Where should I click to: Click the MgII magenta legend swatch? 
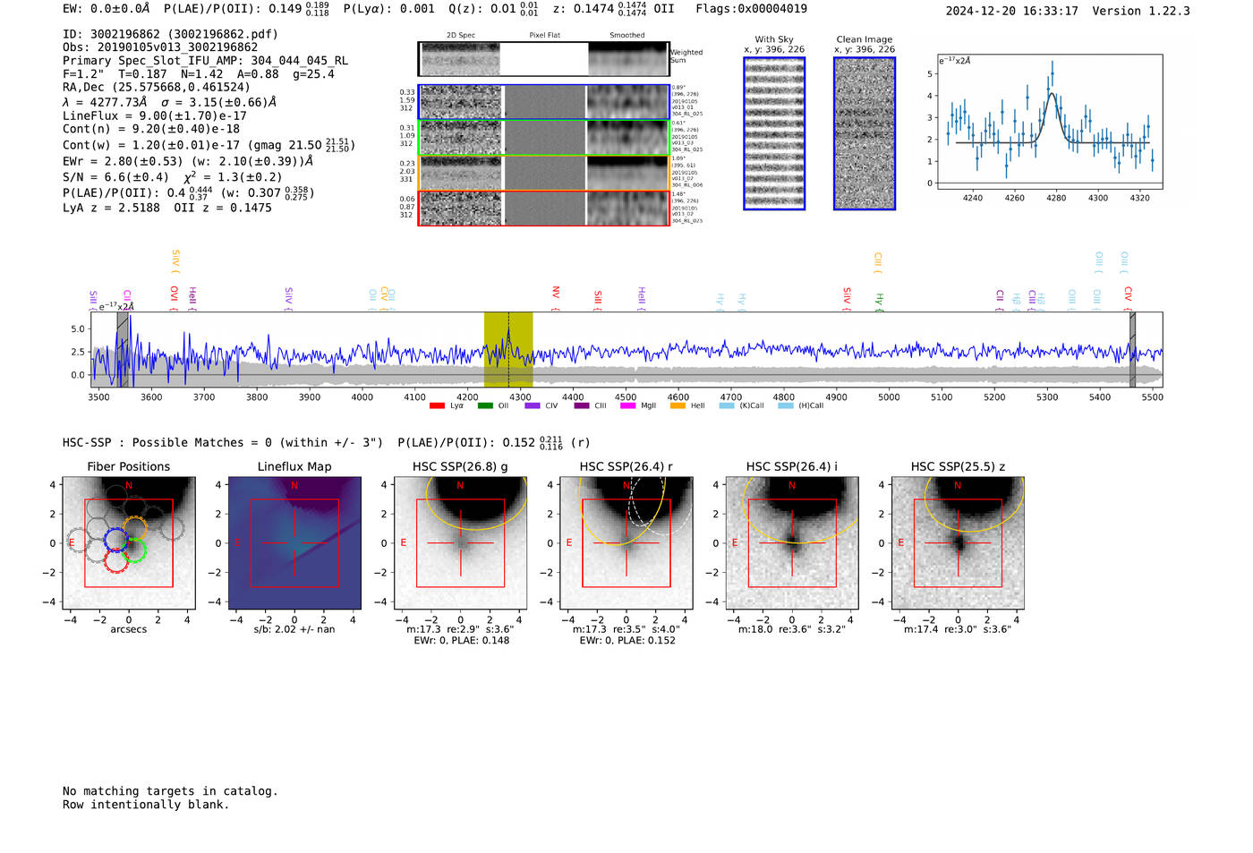tap(627, 406)
